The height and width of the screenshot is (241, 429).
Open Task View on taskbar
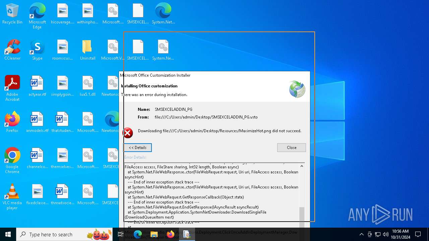(x=121, y=234)
